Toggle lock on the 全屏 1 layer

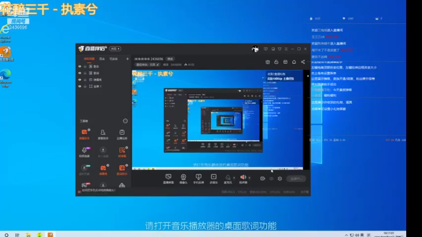point(85,86)
